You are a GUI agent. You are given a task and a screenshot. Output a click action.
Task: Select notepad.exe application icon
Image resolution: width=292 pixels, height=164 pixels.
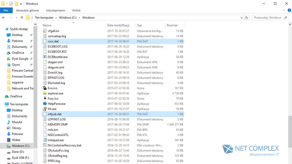[45, 140]
